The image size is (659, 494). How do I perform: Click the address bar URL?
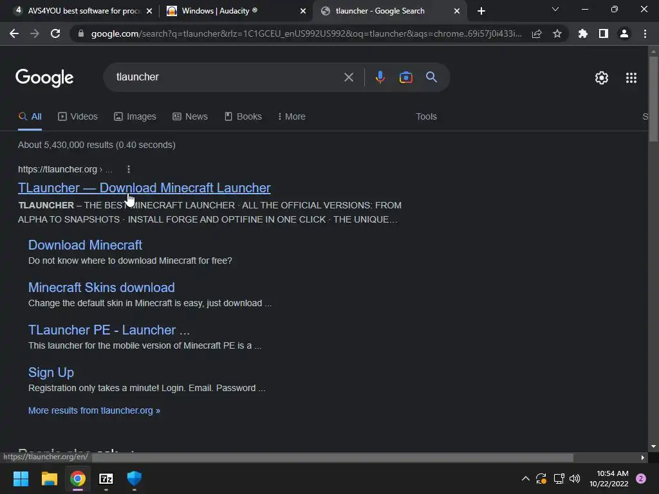306,33
